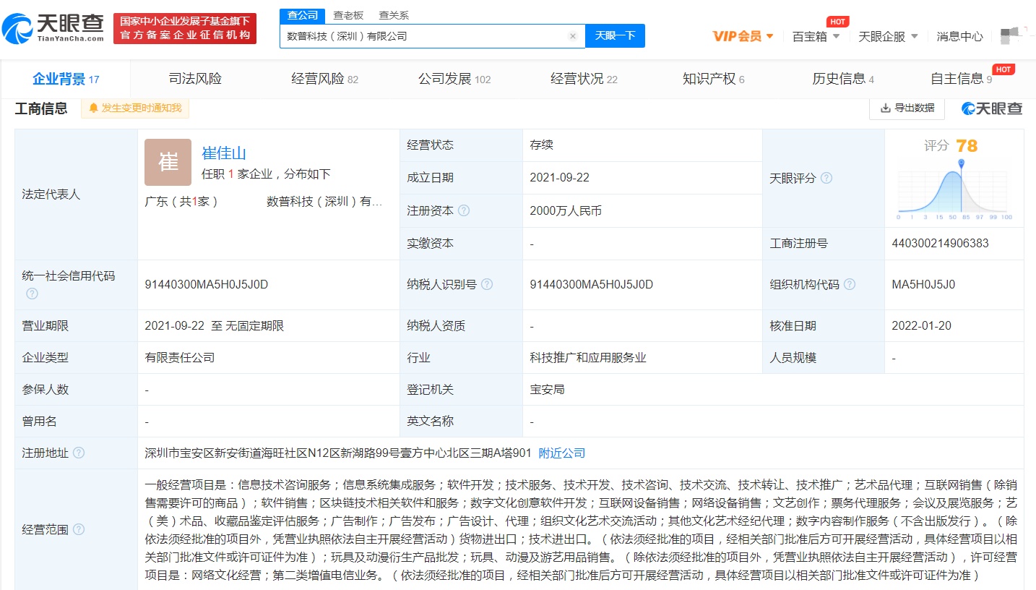Click the organization code MA5H0J5J0
1036x590 pixels.
(x=923, y=284)
